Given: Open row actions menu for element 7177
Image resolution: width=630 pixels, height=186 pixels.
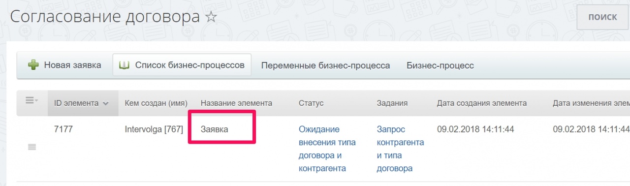Looking at the screenshot, I should tap(32, 147).
